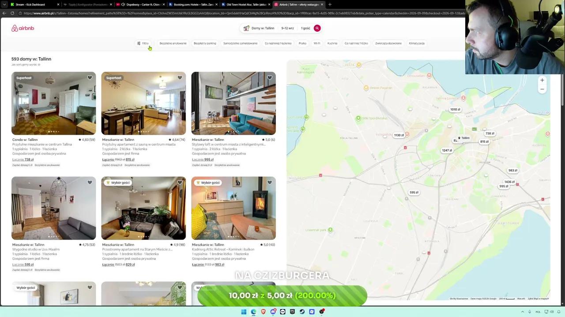The height and width of the screenshot is (317, 565).
Task: Toggle the Wi-Fi filter chip
Action: click(x=317, y=43)
